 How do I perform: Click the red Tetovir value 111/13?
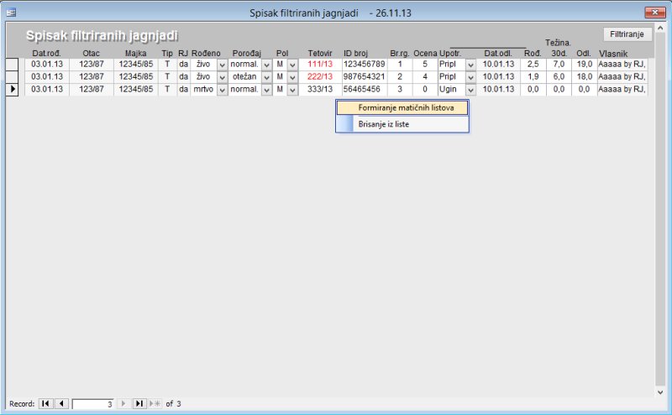[x=319, y=64]
